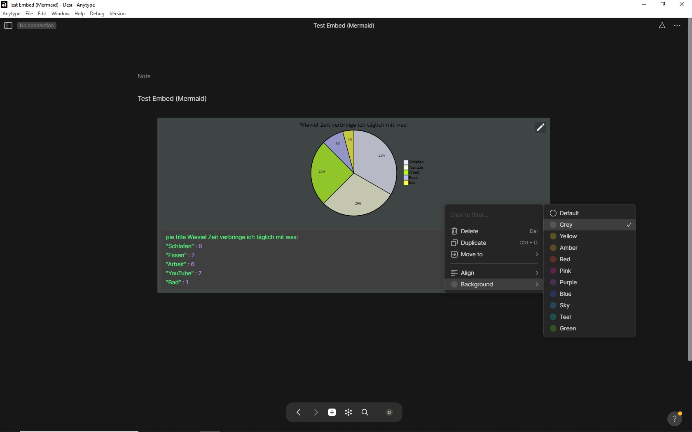Go forward with the right arrow

(x=316, y=412)
